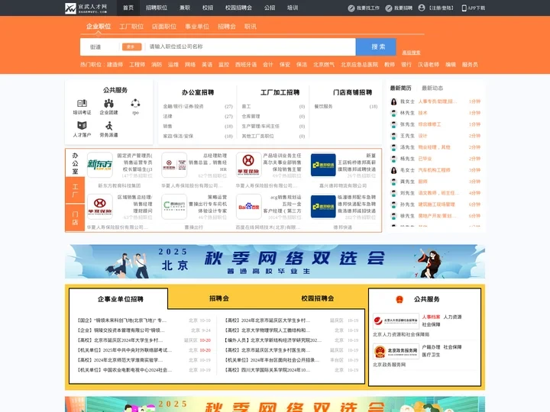Click hot position 建造师

pyautogui.click(x=115, y=64)
